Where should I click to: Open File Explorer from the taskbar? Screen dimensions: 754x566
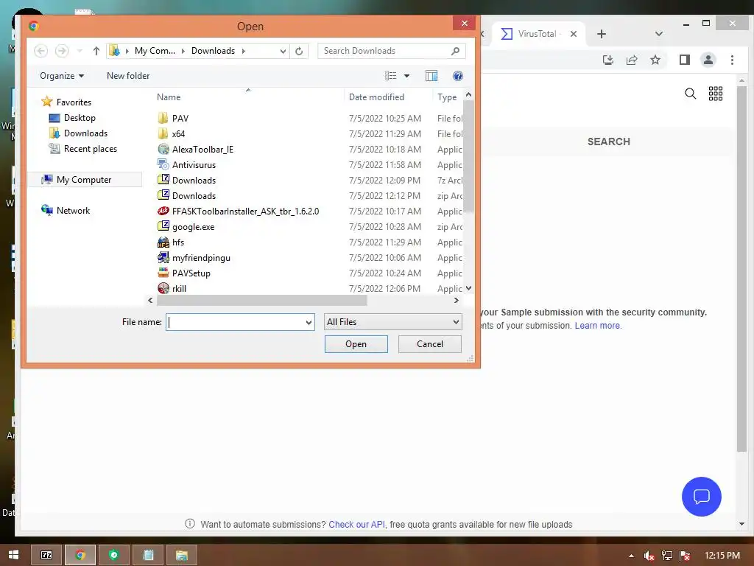click(x=181, y=555)
